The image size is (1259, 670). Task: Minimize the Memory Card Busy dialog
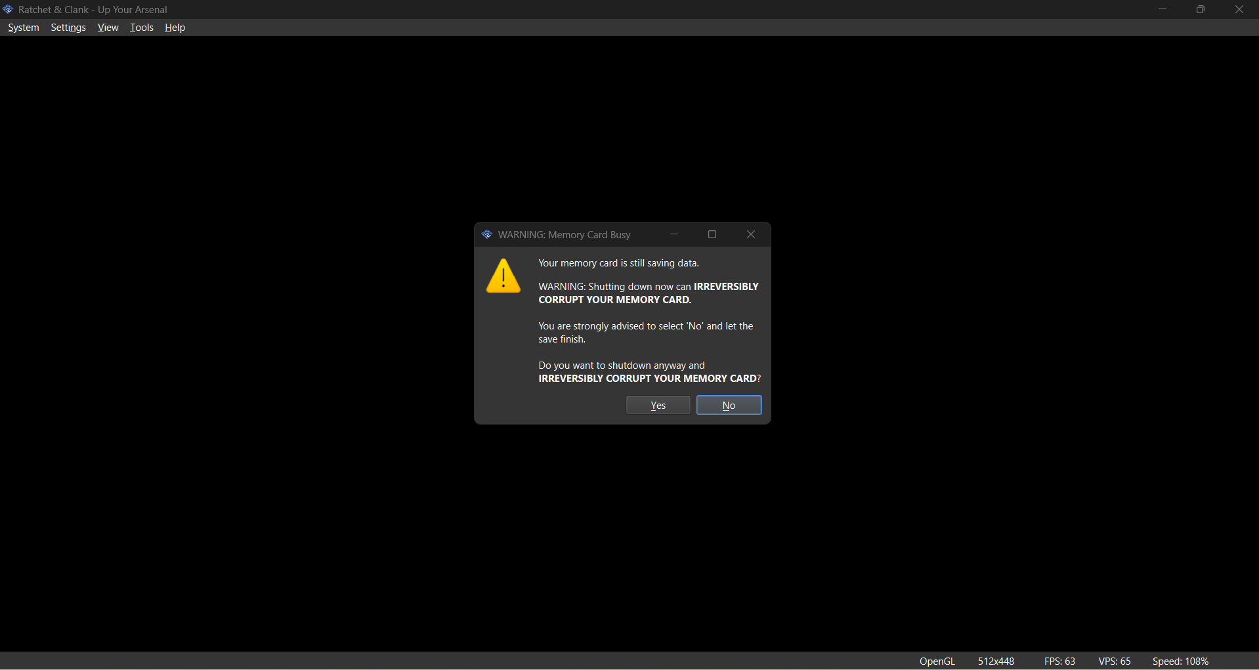pos(674,234)
